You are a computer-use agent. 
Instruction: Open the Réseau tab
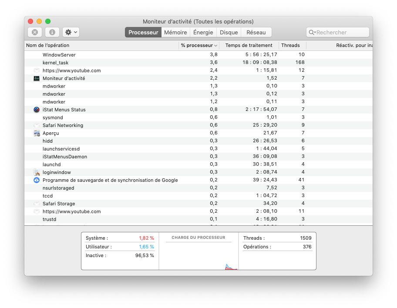(x=256, y=32)
